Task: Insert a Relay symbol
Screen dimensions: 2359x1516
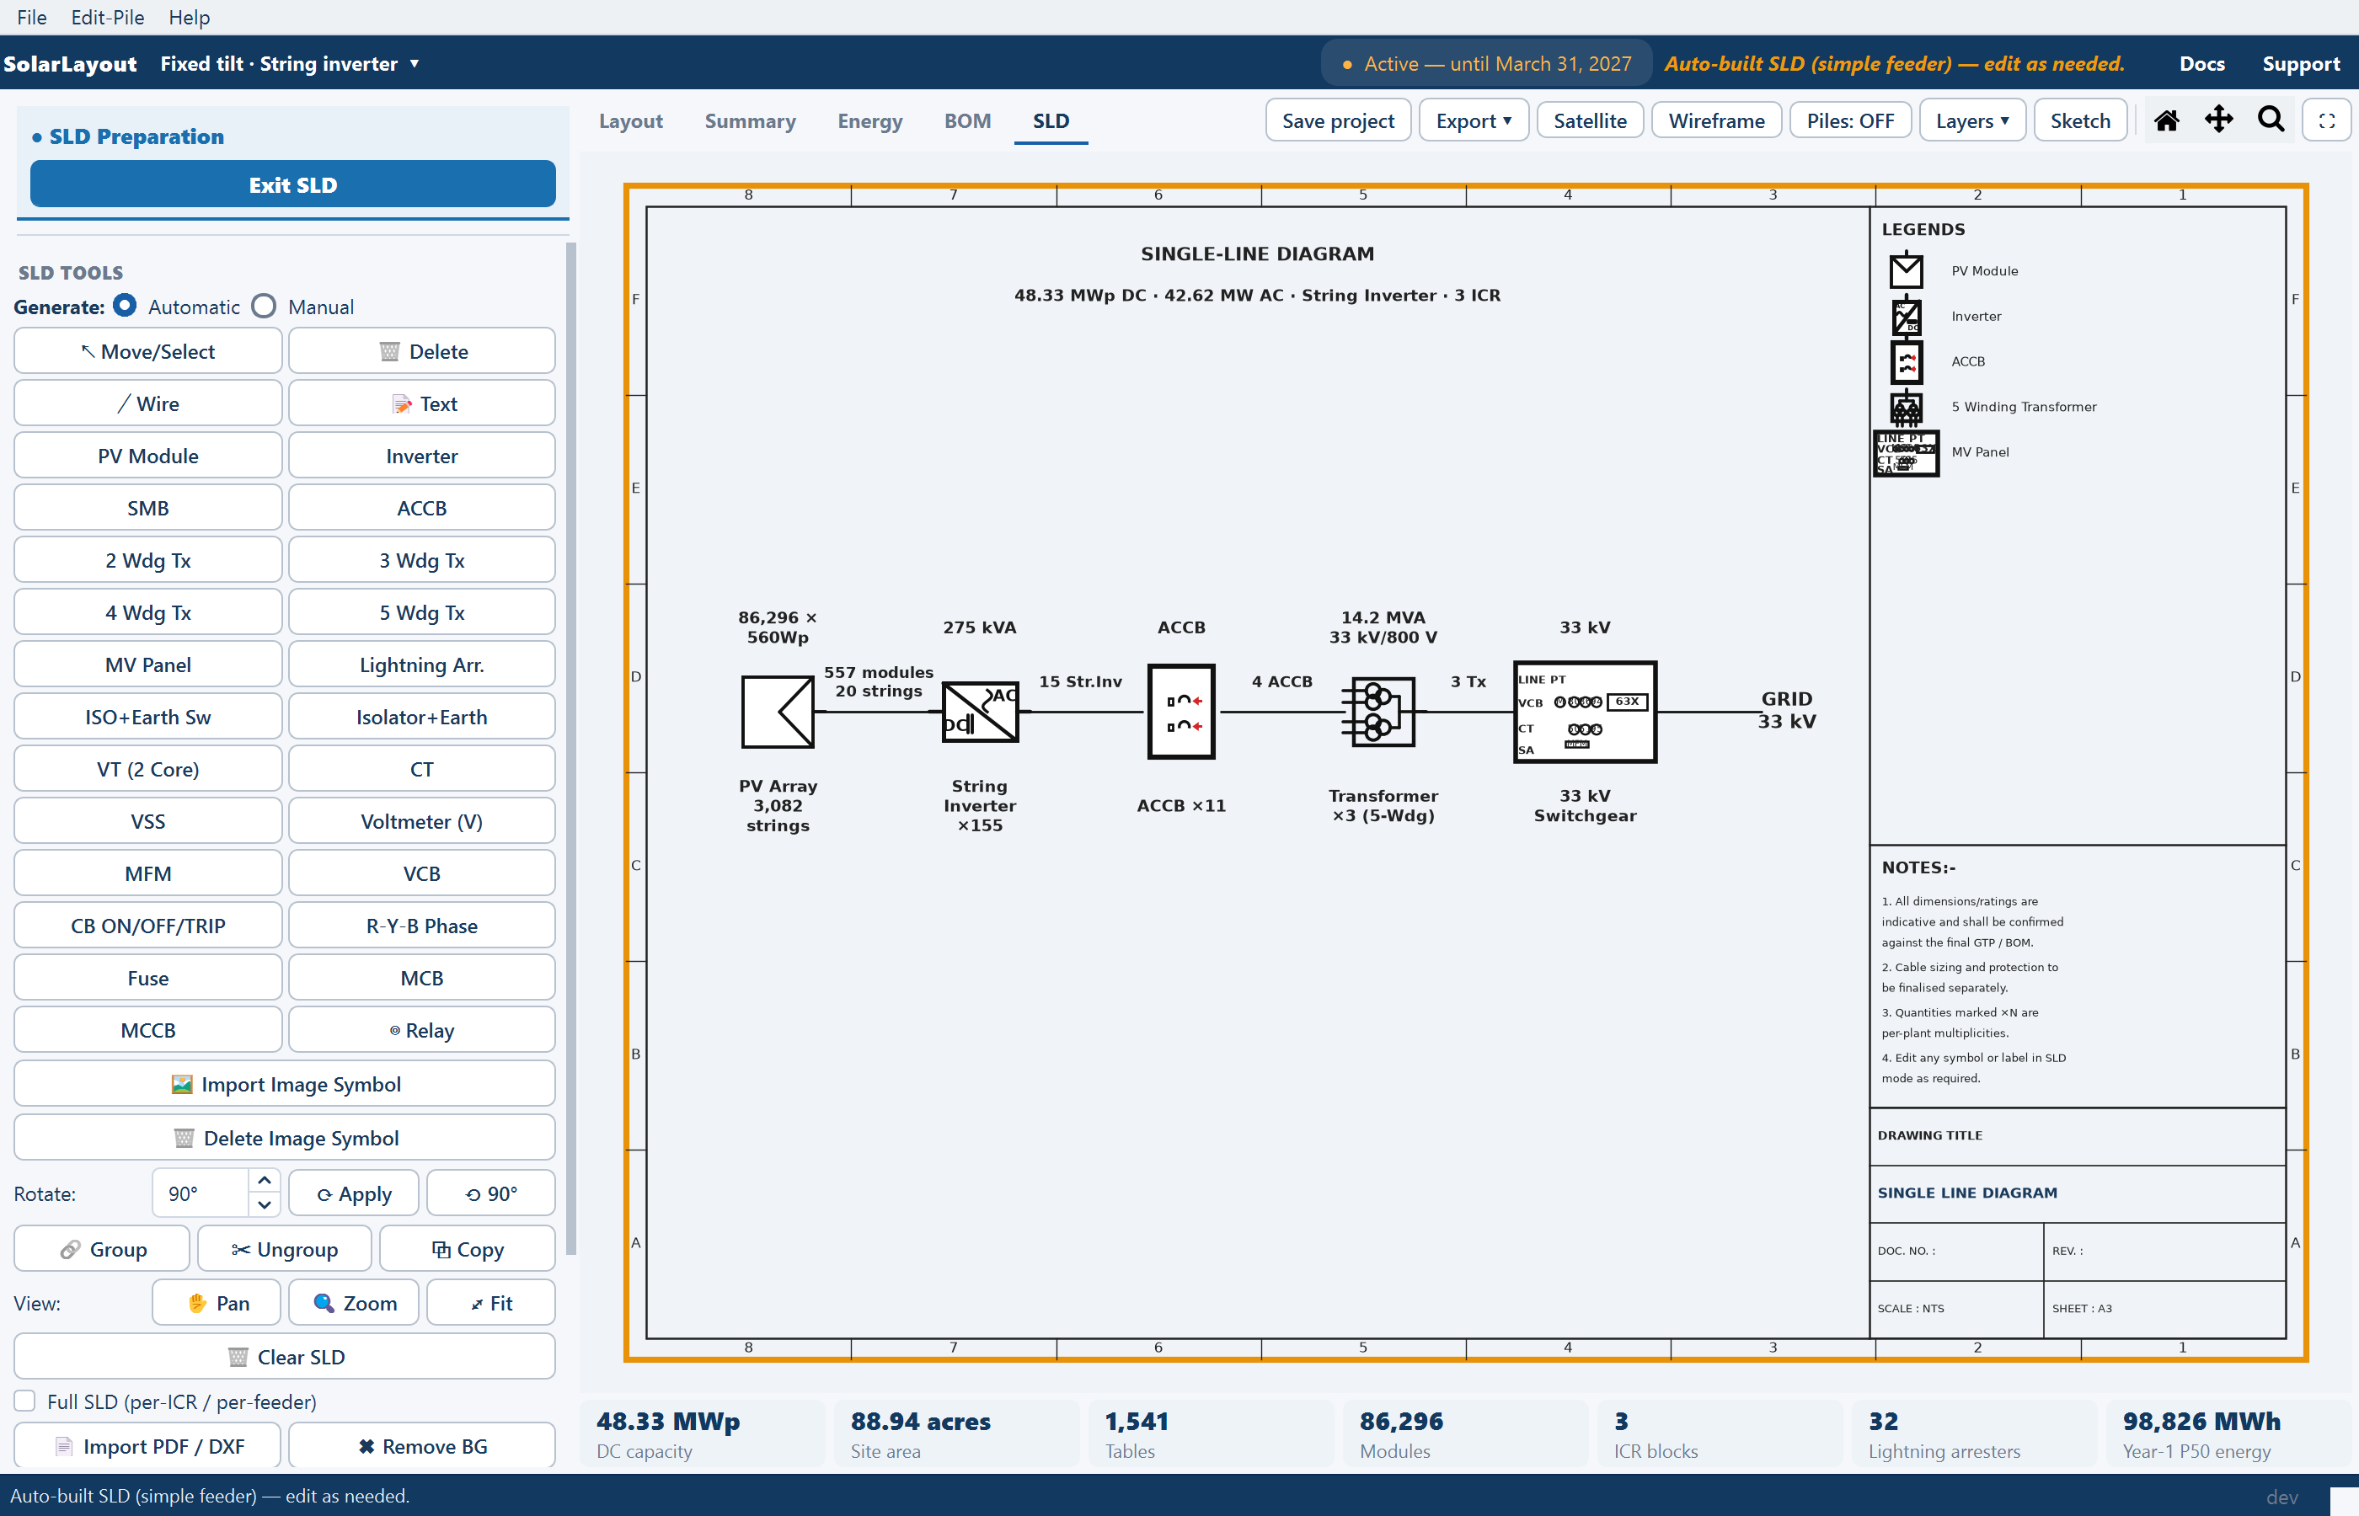Action: [421, 1031]
